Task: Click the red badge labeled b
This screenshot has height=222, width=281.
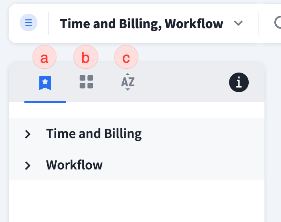Action: click(85, 58)
